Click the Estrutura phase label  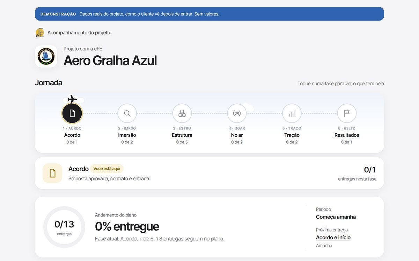[182, 135]
